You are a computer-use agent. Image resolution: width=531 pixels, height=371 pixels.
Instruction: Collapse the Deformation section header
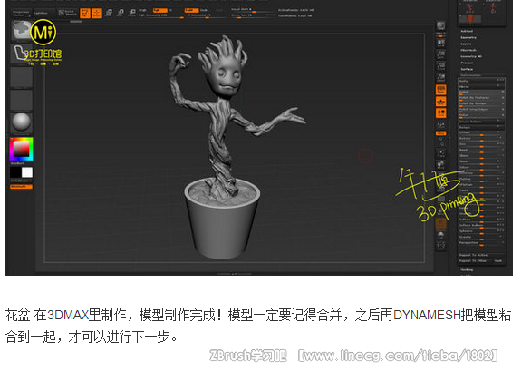point(470,75)
